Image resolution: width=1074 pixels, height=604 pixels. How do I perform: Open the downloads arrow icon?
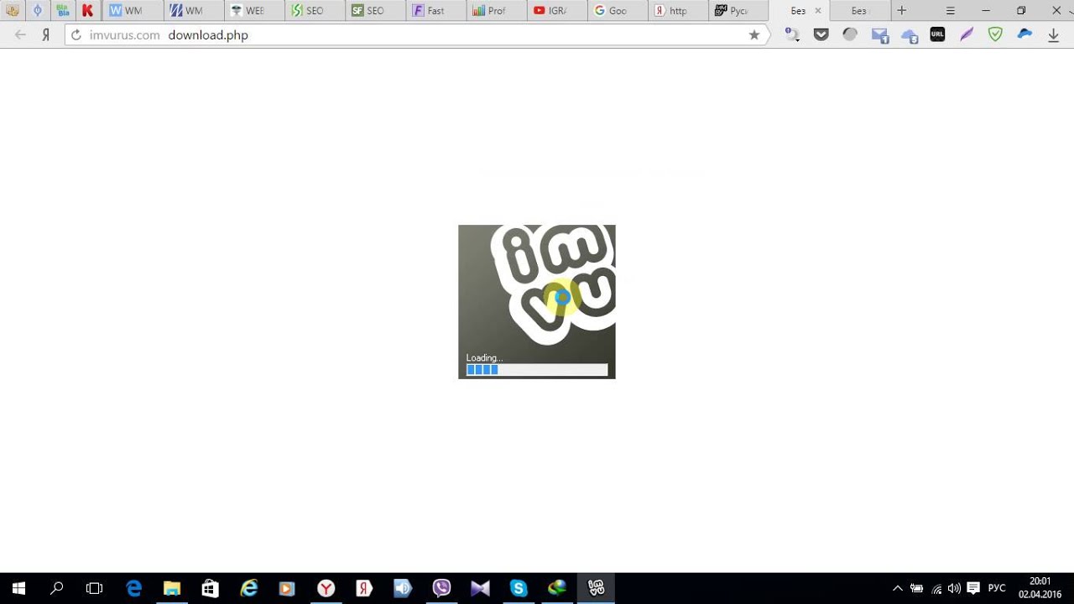[x=1054, y=35]
